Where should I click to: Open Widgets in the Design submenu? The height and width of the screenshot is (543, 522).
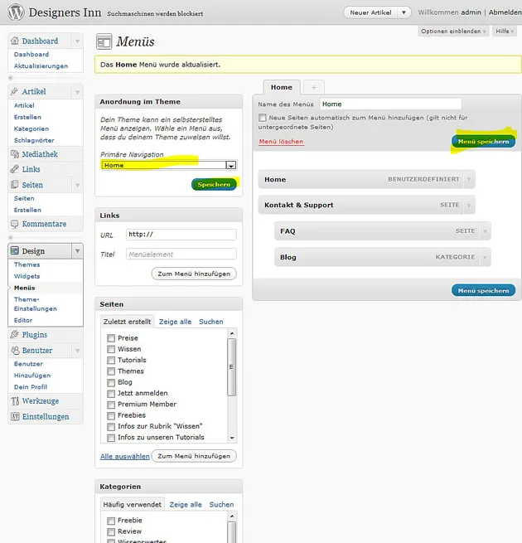pyautogui.click(x=27, y=276)
